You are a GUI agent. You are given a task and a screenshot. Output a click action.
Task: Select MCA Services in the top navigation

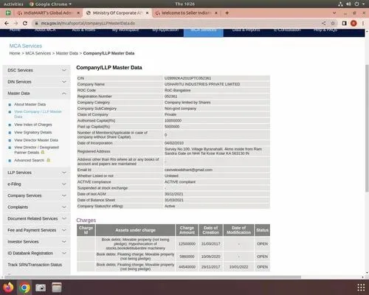(x=204, y=32)
